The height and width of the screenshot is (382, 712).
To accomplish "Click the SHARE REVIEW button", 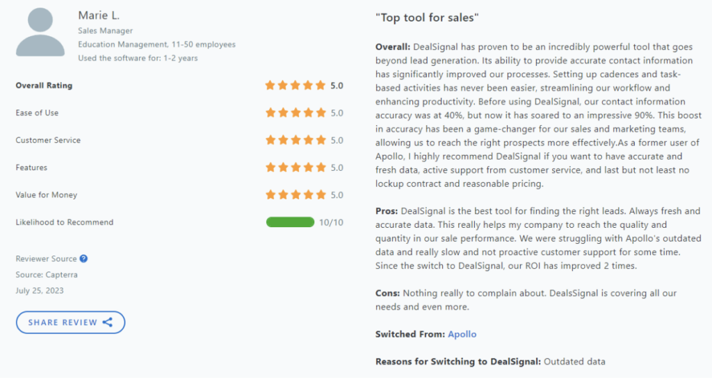I will tap(70, 322).
